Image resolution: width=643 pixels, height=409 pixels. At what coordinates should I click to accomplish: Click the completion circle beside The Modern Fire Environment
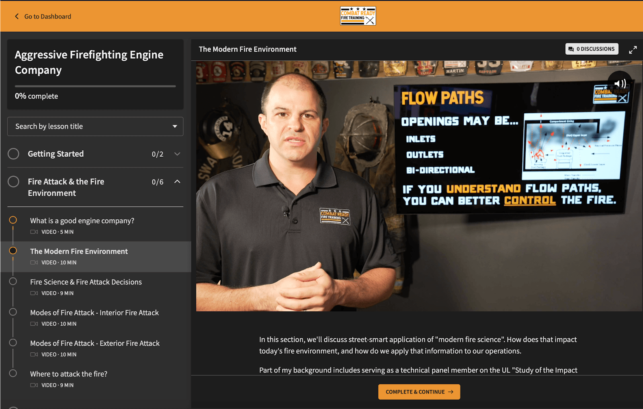tap(13, 250)
